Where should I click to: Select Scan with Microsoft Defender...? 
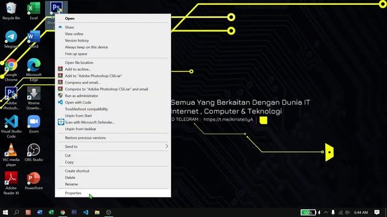[x=113, y=122]
